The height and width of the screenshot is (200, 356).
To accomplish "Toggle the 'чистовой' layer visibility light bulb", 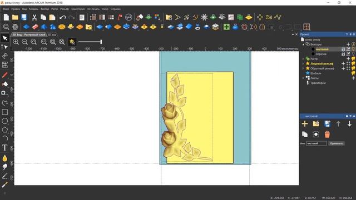I will [354, 49].
